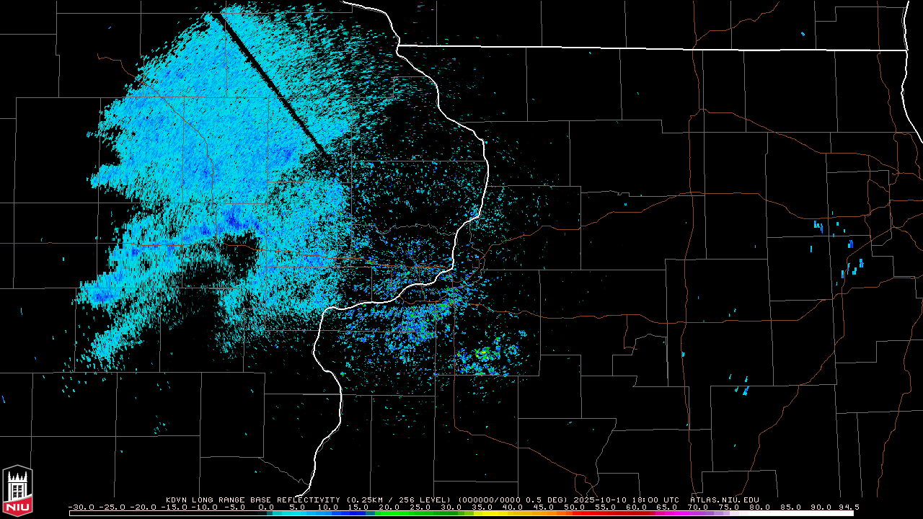The width and height of the screenshot is (923, 519).
Task: Click the 94.5 scale label
Action: 849,507
